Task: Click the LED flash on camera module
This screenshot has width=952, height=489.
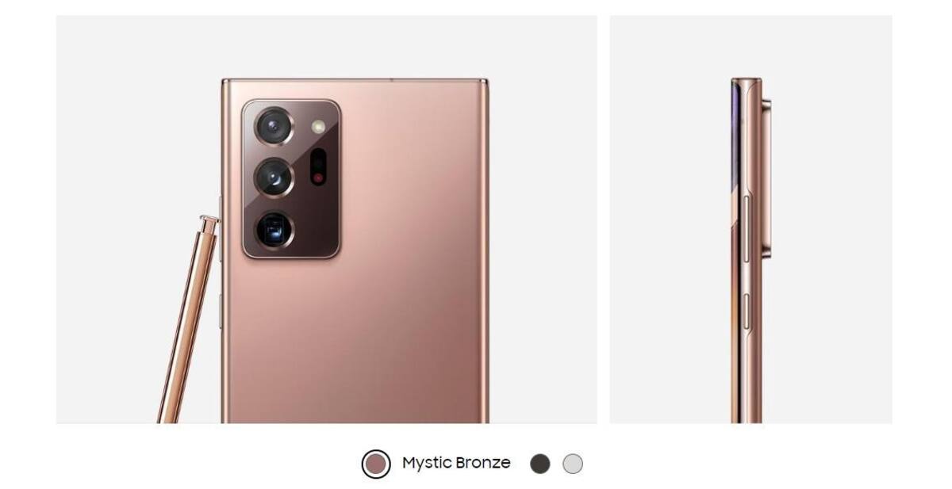Action: (318, 126)
